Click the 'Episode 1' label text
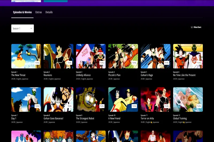Image resolution: width=214 pixels, height=142 pixels. coord(14,72)
